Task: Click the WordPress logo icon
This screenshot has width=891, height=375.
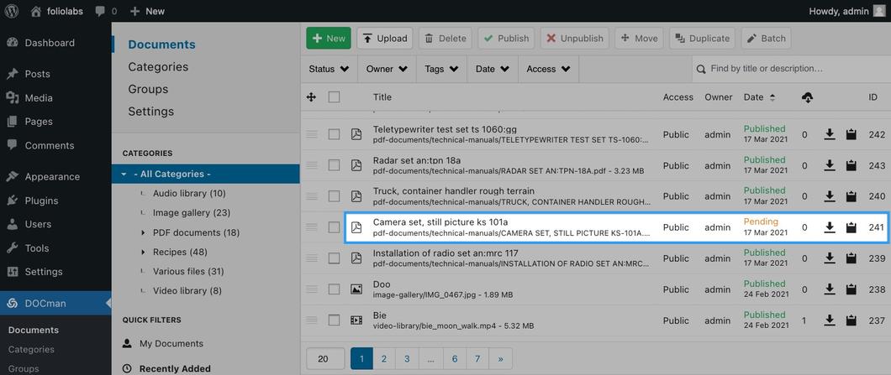Action: point(12,11)
